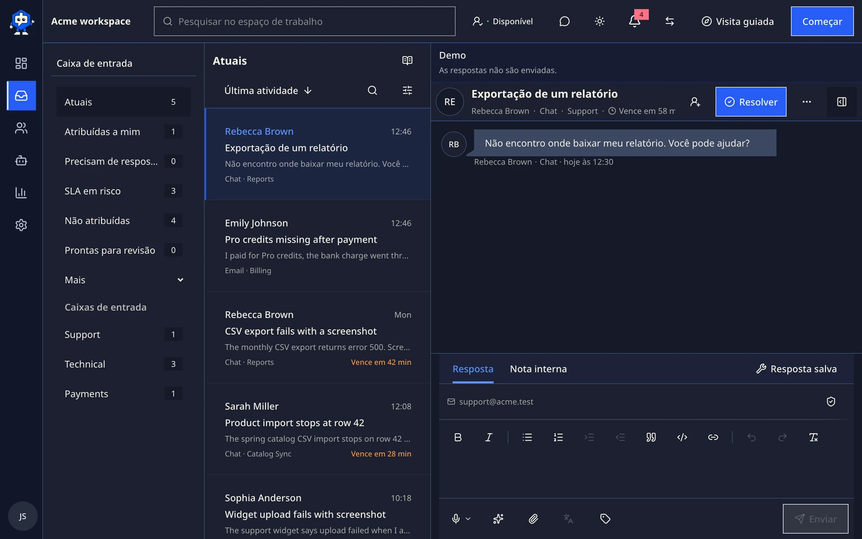Open the Resposta salva saved replies
862x539 pixels.
[796, 369]
